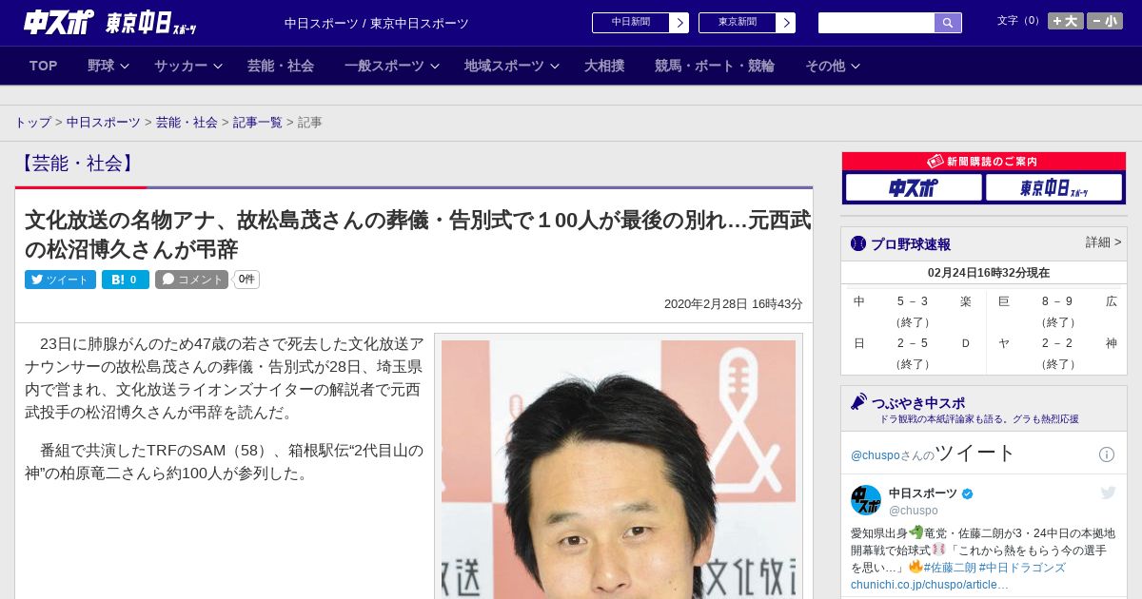The image size is (1142, 599).
Task: Open the その他 menu
Action: 825,66
